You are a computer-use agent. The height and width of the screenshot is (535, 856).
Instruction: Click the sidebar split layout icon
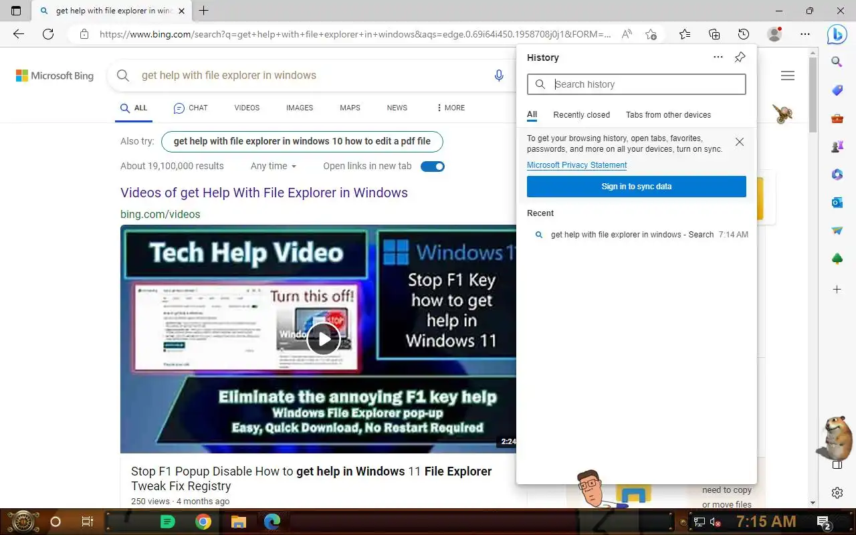coord(837,465)
